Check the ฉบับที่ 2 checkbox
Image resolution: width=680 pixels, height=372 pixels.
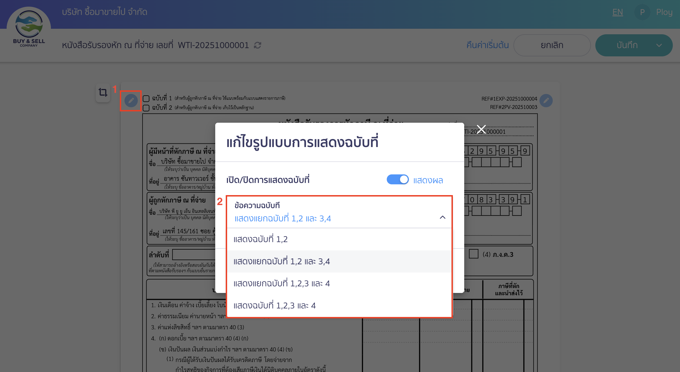(x=146, y=108)
